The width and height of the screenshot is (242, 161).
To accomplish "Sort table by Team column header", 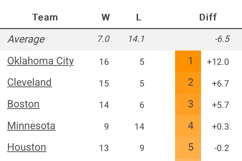I will click(x=45, y=17).
